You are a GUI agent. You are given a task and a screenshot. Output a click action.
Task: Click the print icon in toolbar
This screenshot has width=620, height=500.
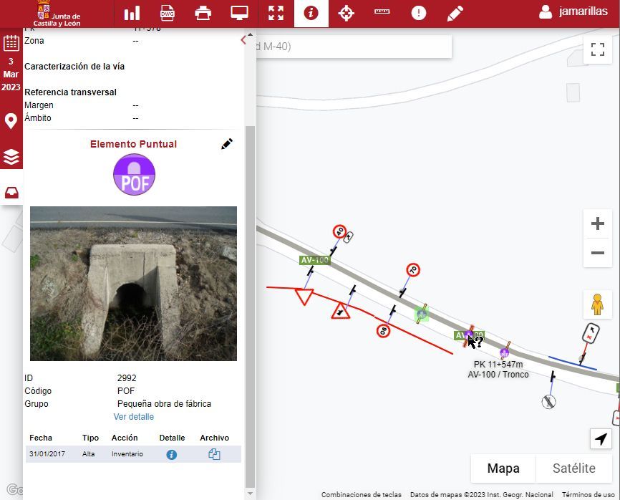(203, 14)
